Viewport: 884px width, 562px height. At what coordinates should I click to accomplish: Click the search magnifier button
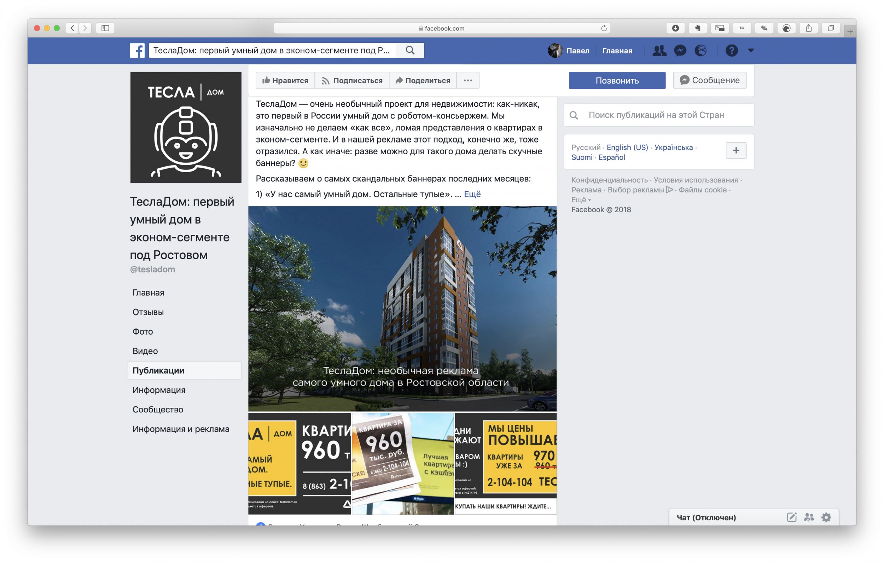click(x=410, y=50)
